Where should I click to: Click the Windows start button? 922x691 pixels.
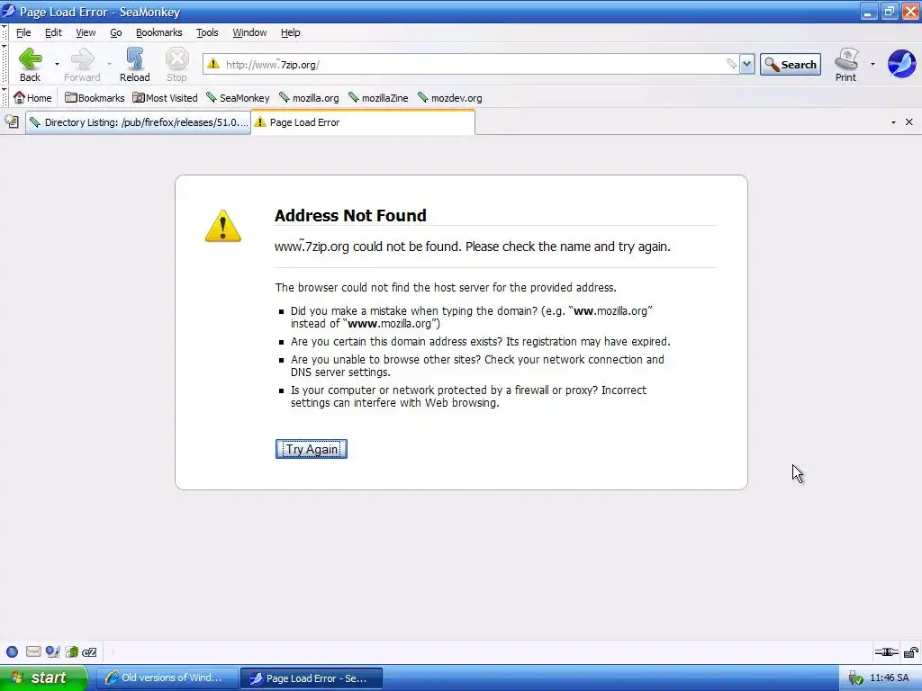[43, 678]
